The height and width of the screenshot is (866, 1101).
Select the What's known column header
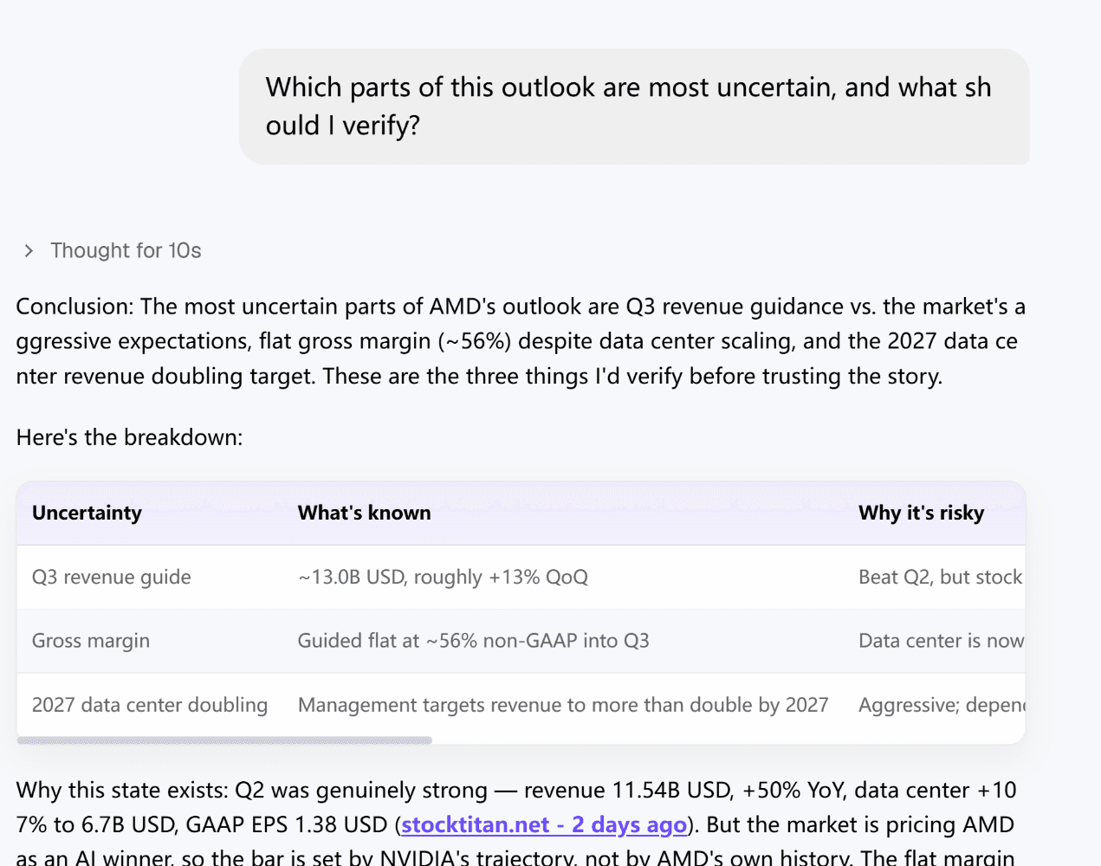(364, 513)
